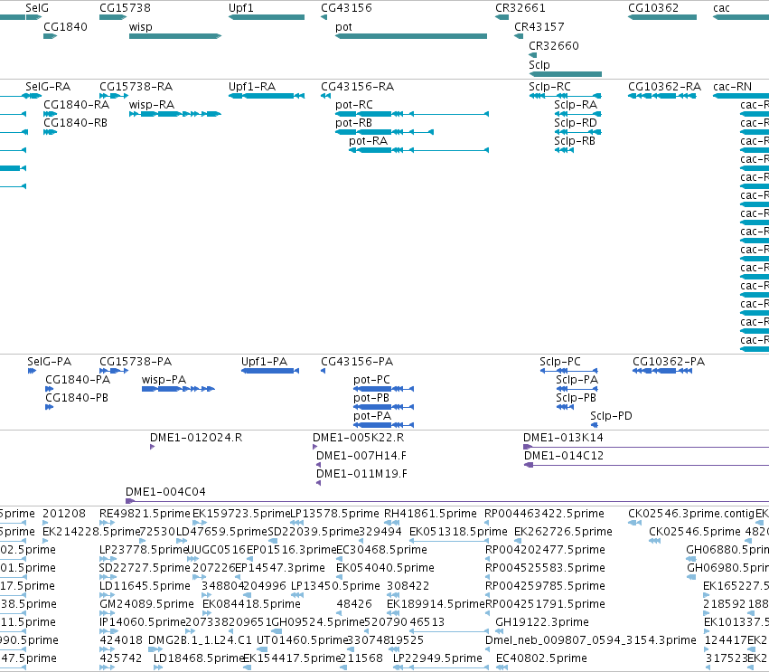Select the pot gene label
Screen dimensions: 769x672
tap(343, 27)
